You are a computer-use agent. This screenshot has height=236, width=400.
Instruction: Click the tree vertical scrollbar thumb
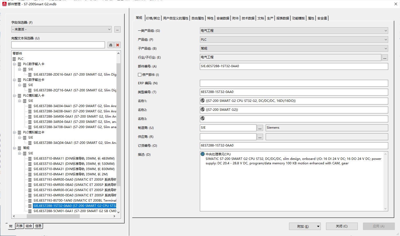click(x=118, y=124)
